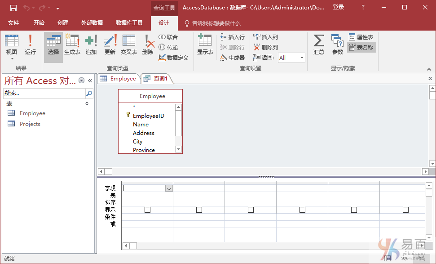Open the 外部数据 ribbon tab
436x264 pixels.
coord(92,23)
